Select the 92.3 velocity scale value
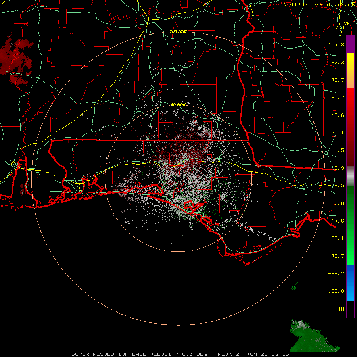357x357 pixels. click(x=338, y=62)
